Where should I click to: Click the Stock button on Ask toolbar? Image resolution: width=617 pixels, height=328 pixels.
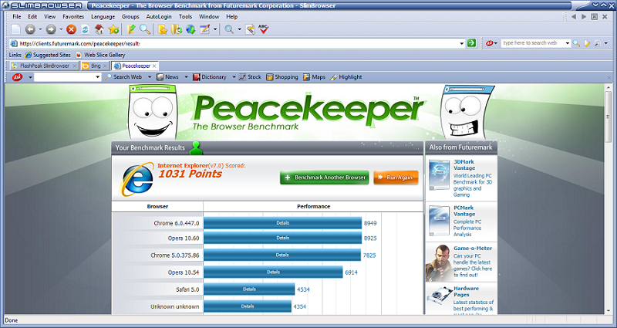pos(250,77)
